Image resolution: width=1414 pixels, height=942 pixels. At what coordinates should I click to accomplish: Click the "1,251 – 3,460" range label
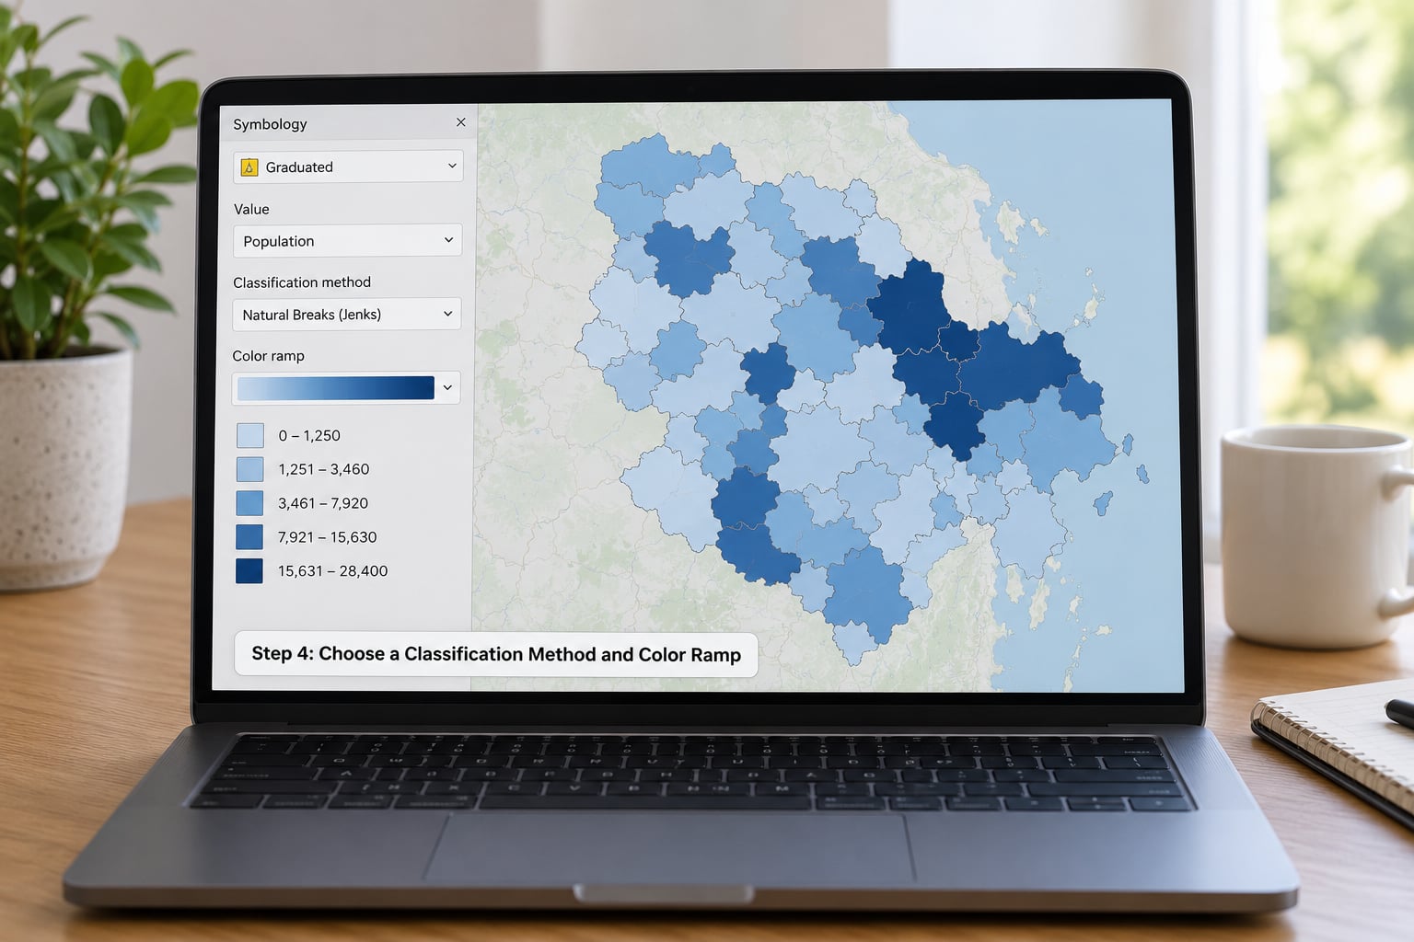tap(324, 469)
